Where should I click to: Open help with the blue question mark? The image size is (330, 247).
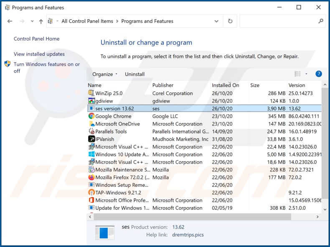tap(319, 74)
